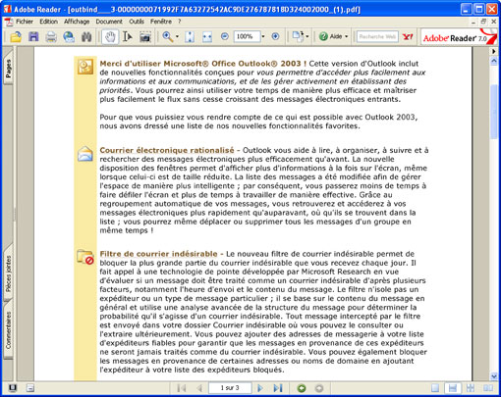
Task: Expand the page view icon dropdown arrow
Action: [x=307, y=36]
